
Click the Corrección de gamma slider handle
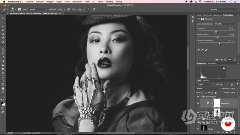coord(219,43)
